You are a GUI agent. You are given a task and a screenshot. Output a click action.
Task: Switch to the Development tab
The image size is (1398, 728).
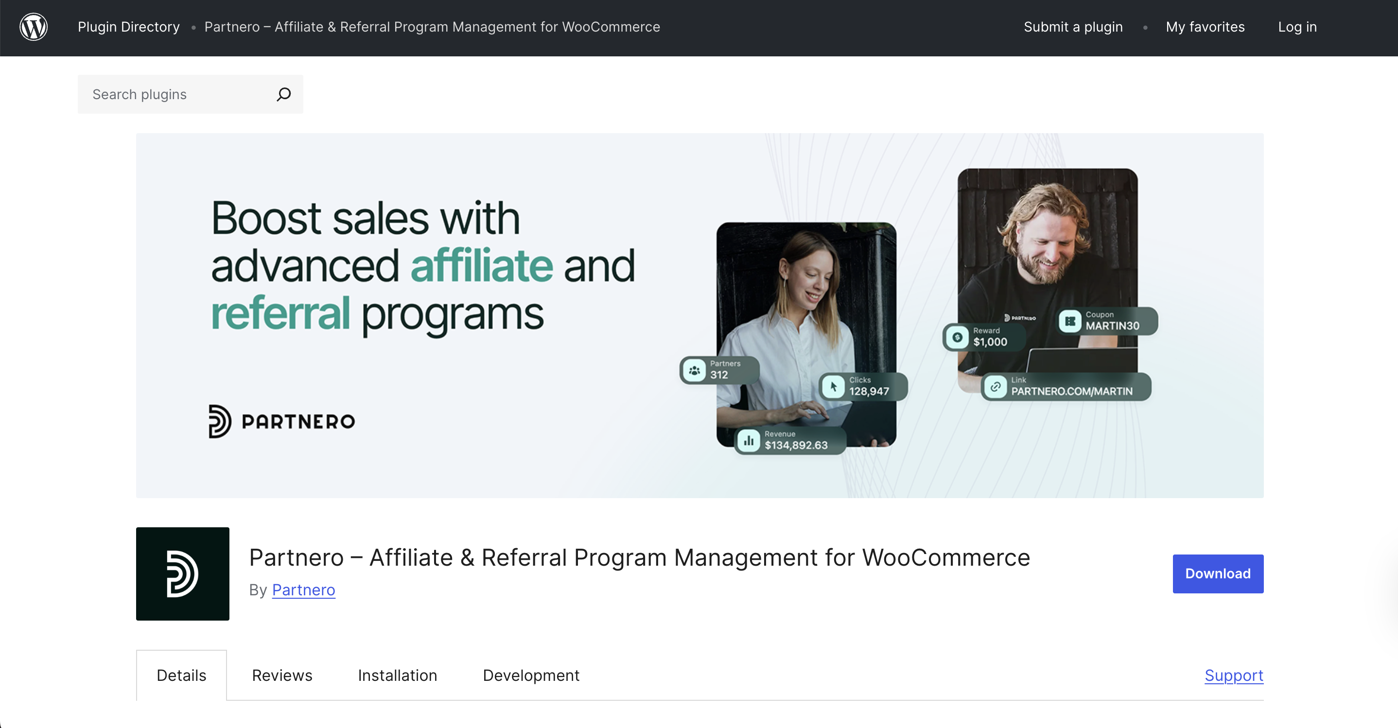(531, 676)
